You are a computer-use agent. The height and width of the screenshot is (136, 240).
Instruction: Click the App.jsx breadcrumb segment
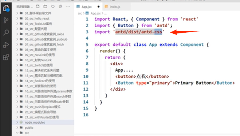coord(95,13)
